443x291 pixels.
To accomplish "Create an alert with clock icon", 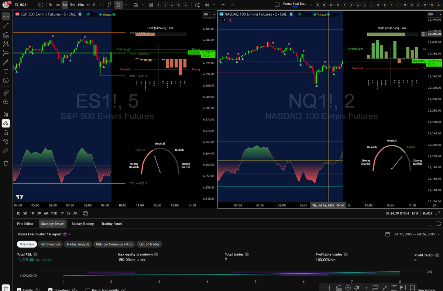I will click(197, 5).
